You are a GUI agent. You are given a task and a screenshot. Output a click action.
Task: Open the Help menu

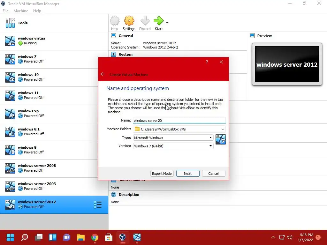(x=37, y=11)
